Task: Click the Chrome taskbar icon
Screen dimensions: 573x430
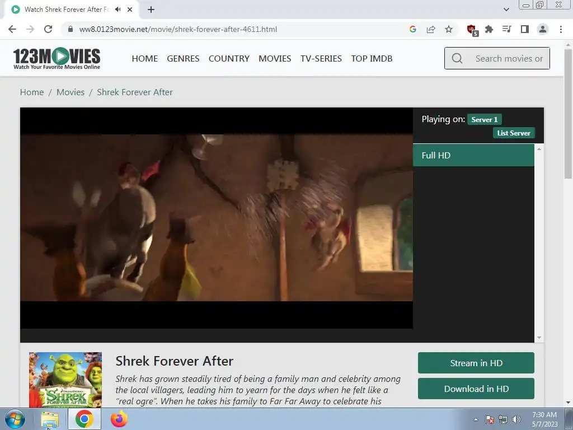Action: (x=84, y=419)
